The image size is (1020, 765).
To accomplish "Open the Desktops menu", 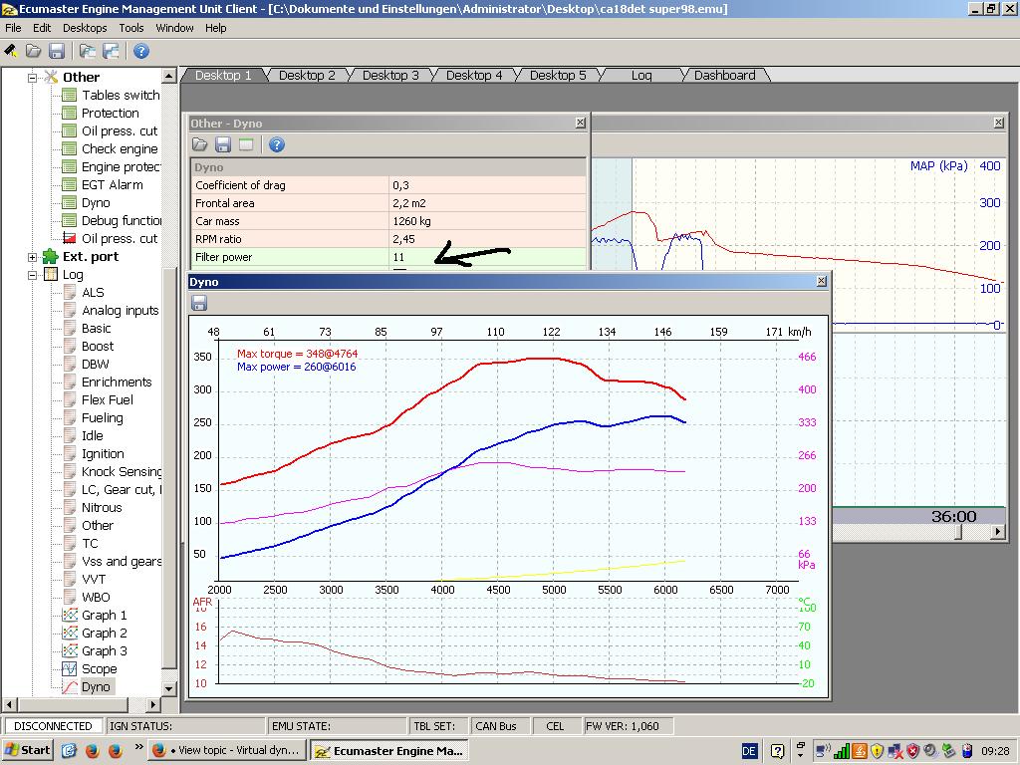I will [85, 28].
